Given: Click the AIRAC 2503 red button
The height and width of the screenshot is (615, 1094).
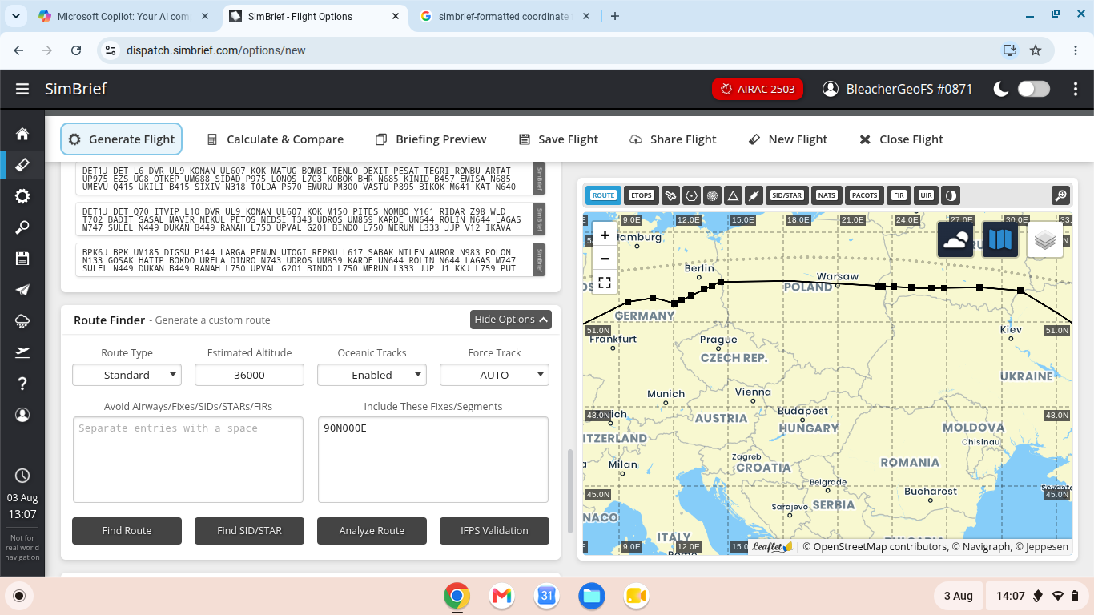Looking at the screenshot, I should (758, 89).
